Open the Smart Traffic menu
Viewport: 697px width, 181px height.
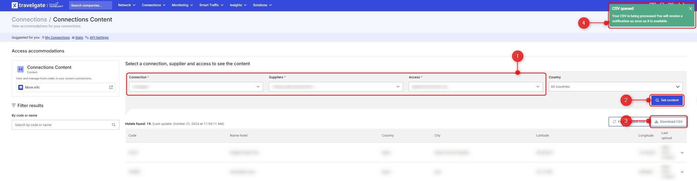[211, 5]
